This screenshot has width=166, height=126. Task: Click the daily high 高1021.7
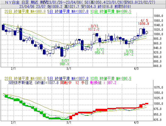72,7
